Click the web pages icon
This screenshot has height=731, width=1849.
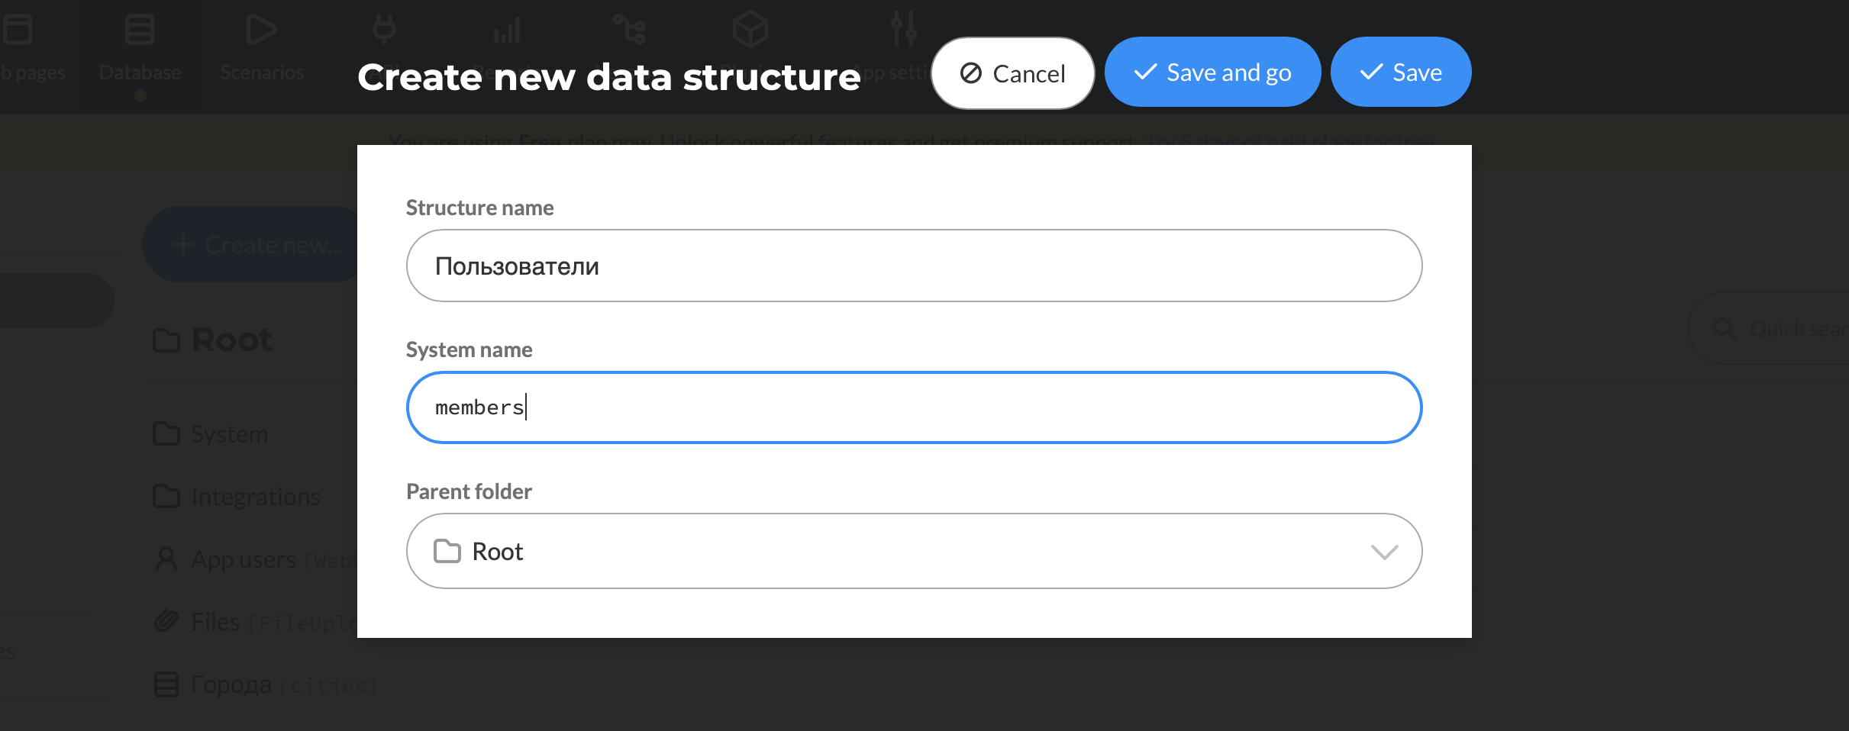click(17, 31)
